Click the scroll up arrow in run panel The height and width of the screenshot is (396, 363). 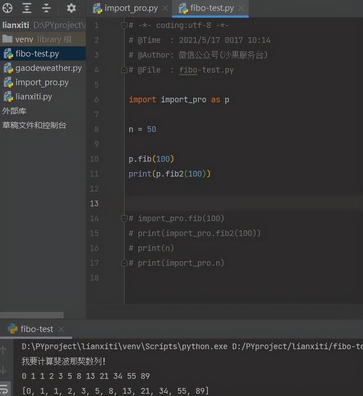(x=3, y=350)
